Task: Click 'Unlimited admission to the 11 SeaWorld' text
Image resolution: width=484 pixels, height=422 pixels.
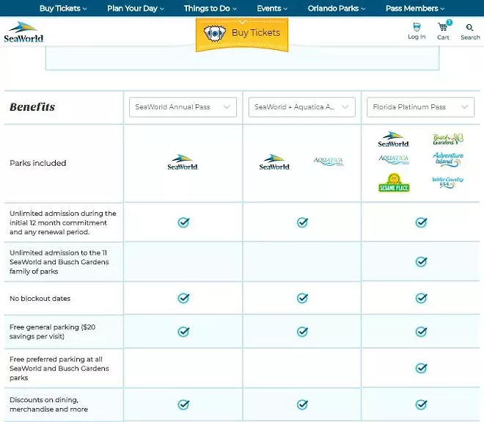Action: [59, 262]
